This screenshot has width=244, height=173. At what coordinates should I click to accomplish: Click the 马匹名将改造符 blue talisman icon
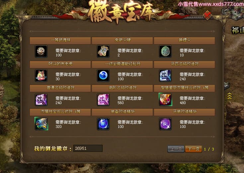[x=165, y=76]
